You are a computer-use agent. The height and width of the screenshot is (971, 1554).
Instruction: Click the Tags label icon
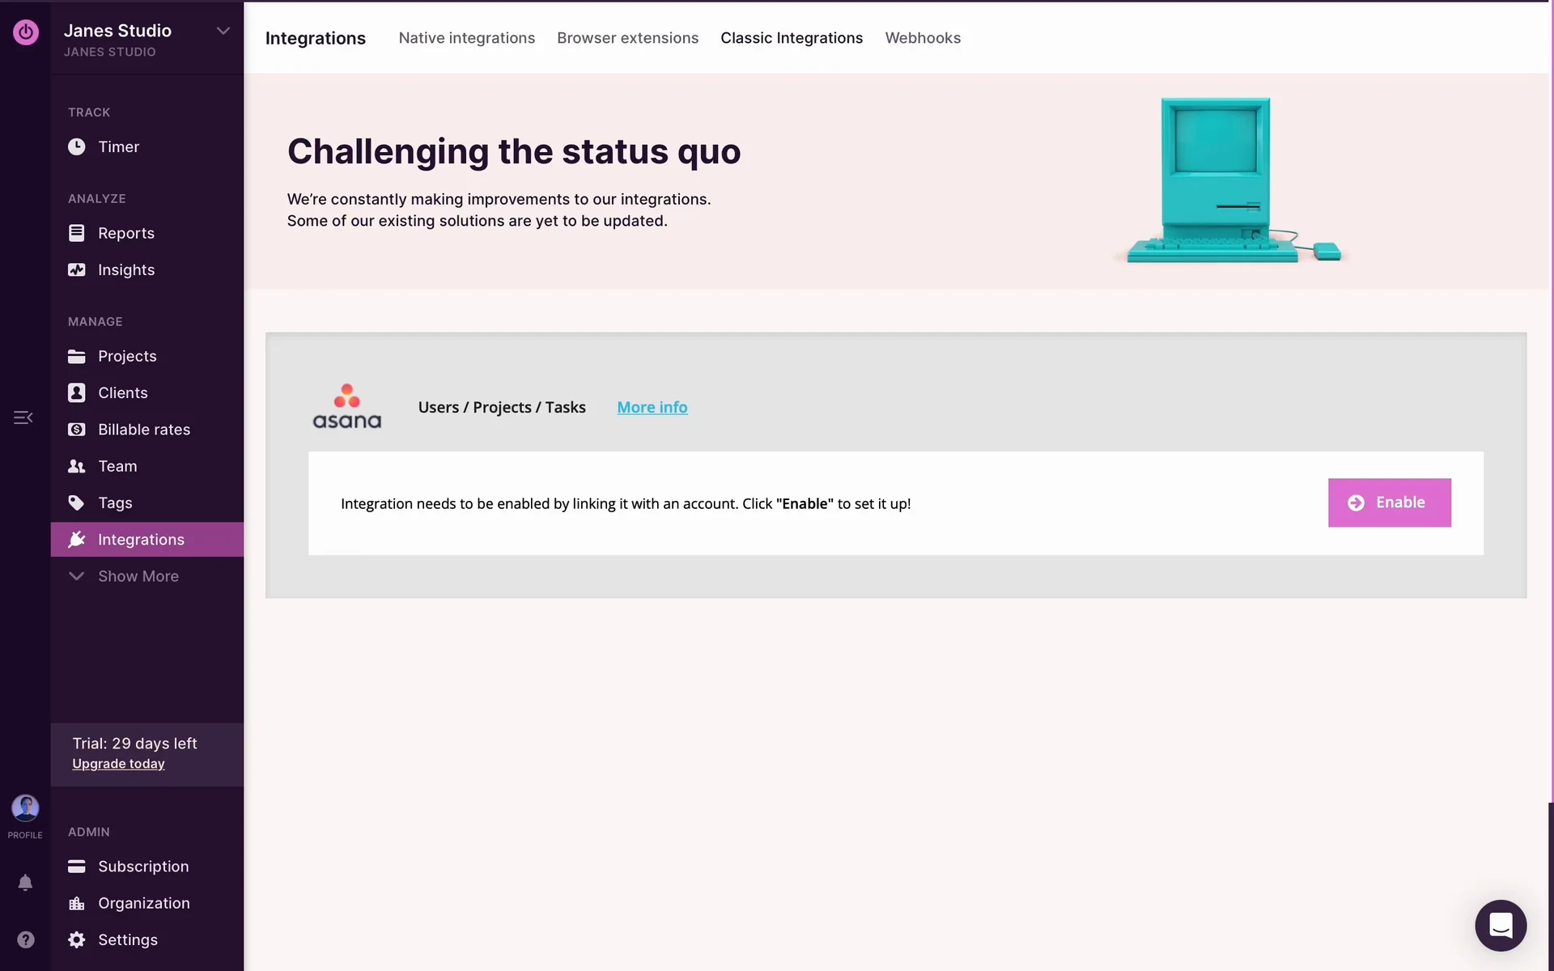[76, 502]
